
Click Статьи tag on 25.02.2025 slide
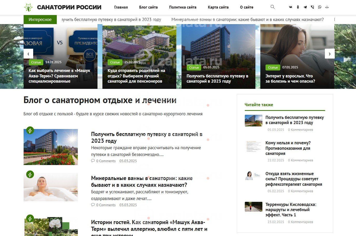click(115, 62)
